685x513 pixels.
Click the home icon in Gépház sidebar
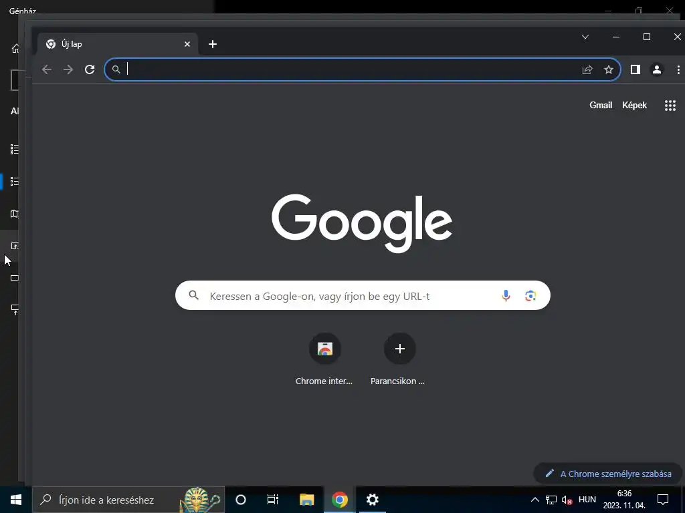15,48
